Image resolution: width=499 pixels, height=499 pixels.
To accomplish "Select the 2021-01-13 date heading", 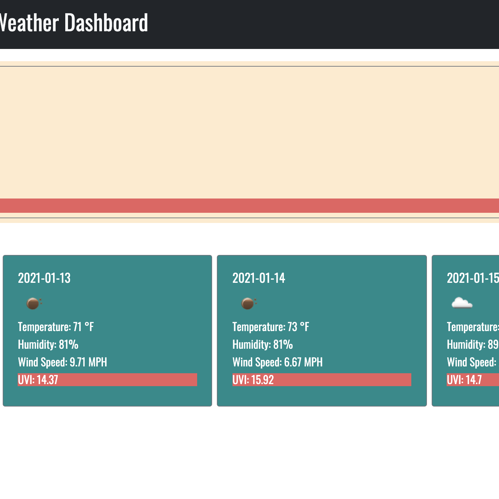I will [44, 278].
